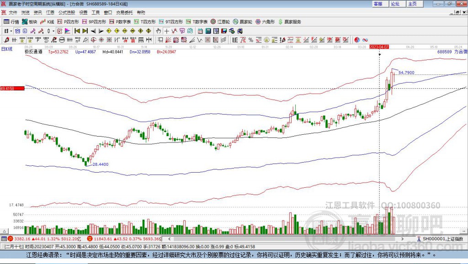Toggle the 极反通道 indicator button in toolbar

click(59, 31)
